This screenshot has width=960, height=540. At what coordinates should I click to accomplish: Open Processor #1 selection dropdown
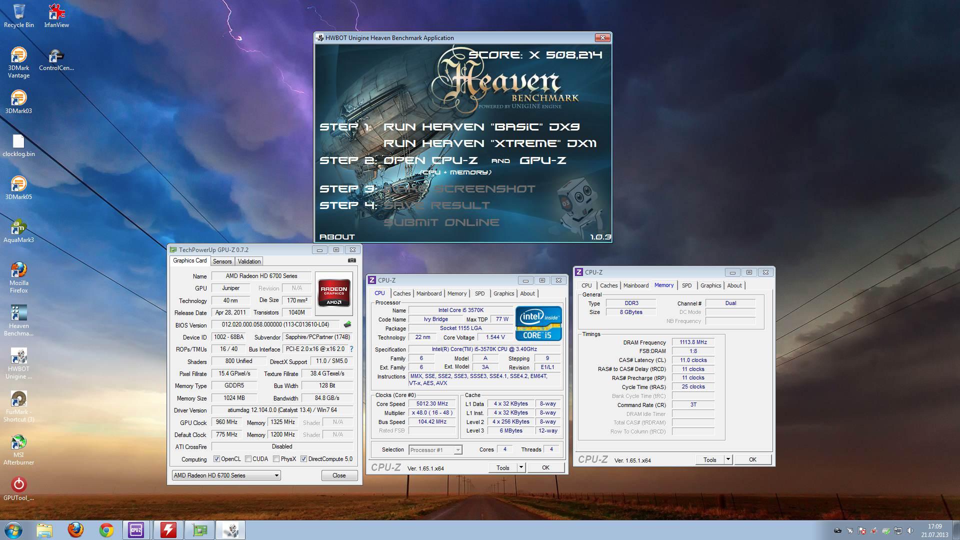435,449
